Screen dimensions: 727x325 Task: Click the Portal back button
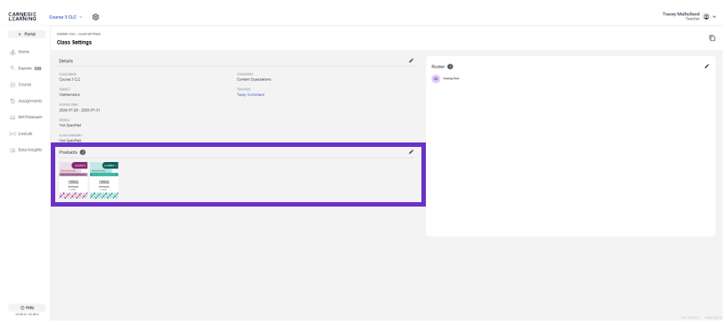pos(27,35)
